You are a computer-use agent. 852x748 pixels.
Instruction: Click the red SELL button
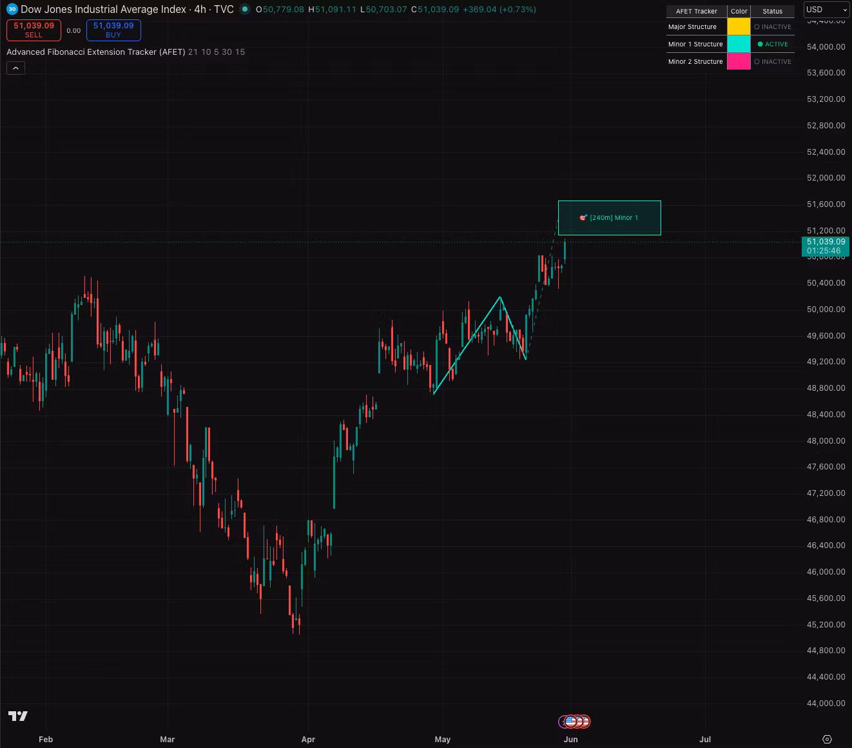(34, 30)
